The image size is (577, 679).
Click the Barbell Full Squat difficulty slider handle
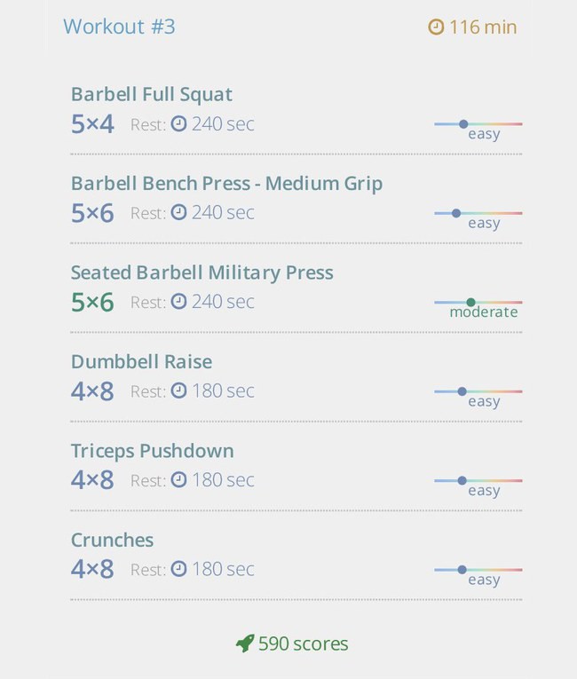point(463,124)
